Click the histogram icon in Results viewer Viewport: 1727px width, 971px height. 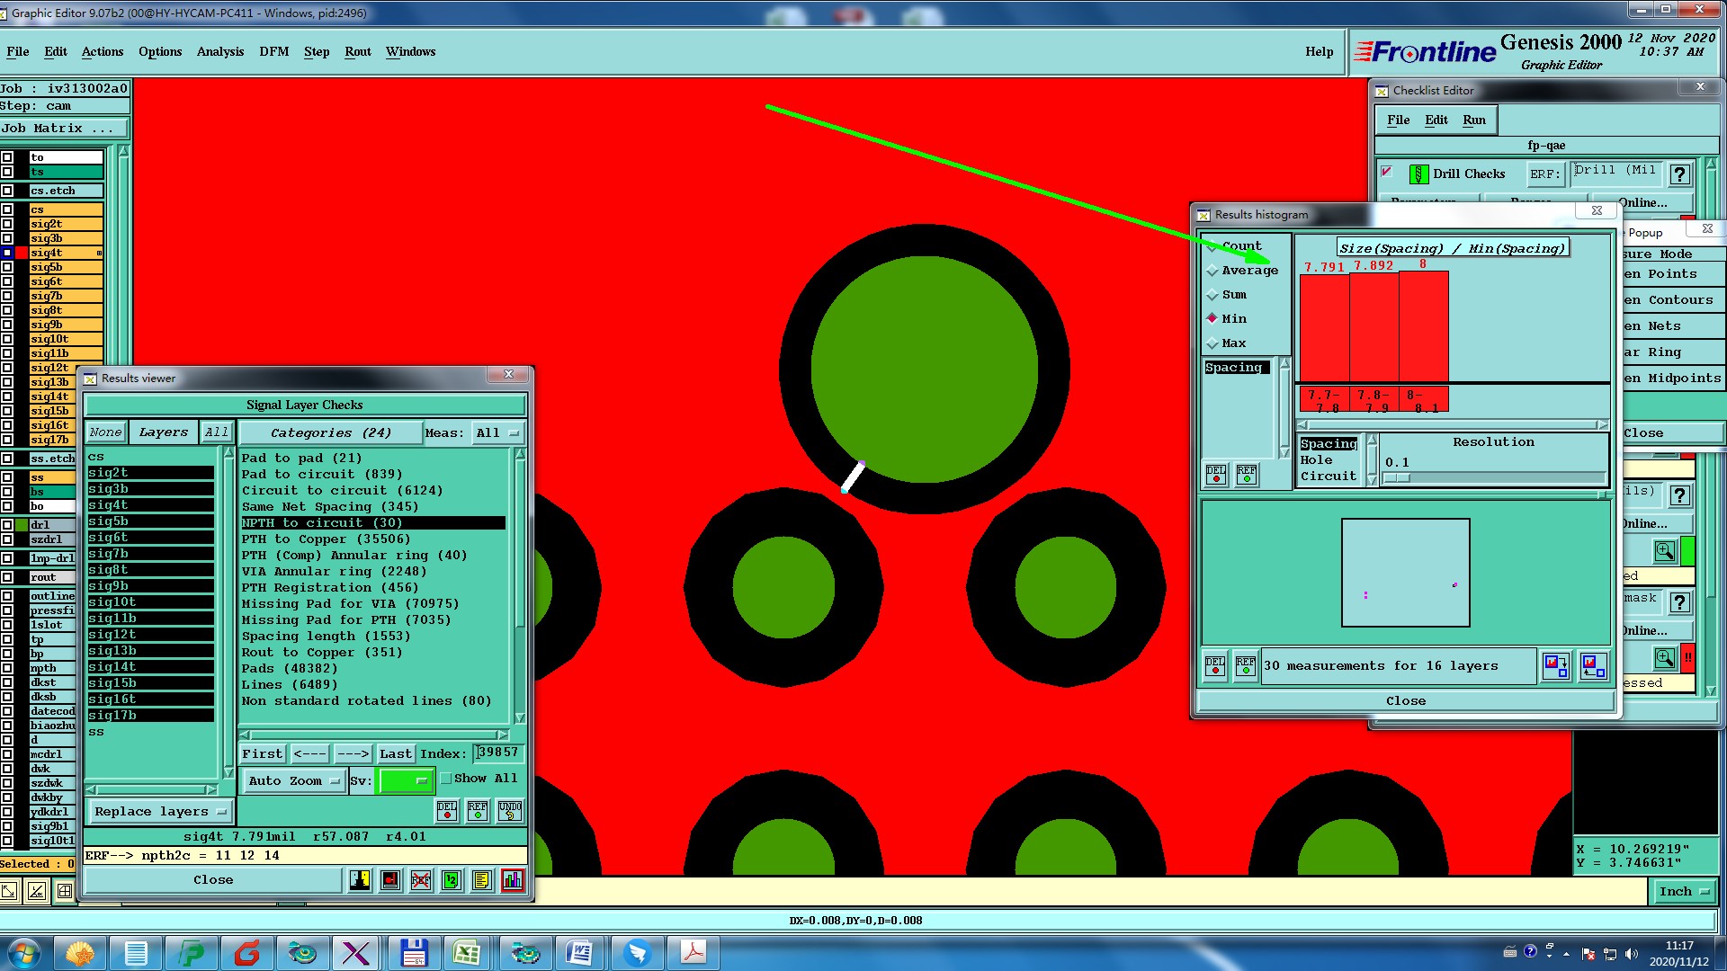coord(512,880)
